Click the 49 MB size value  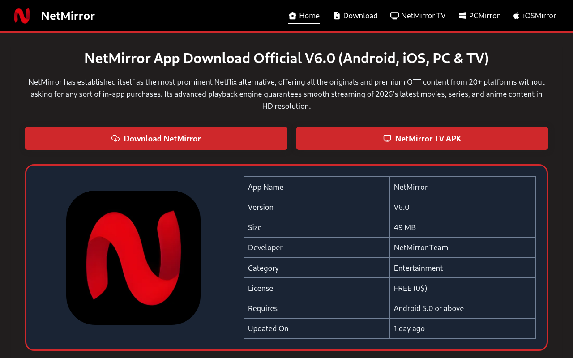[x=463, y=227]
